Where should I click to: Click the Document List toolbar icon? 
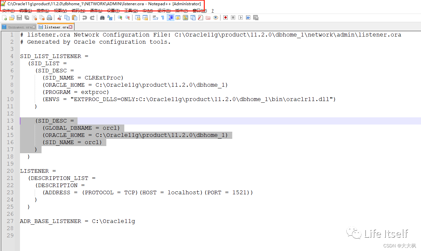click(193, 18)
